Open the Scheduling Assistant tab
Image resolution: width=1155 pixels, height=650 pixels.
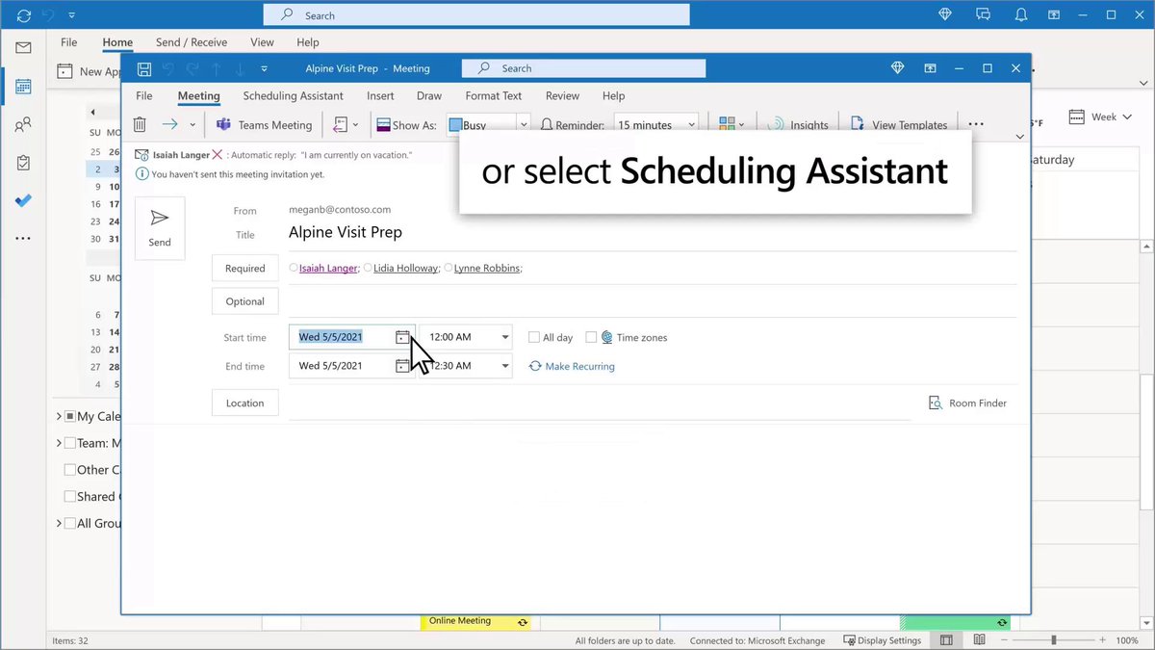click(293, 96)
